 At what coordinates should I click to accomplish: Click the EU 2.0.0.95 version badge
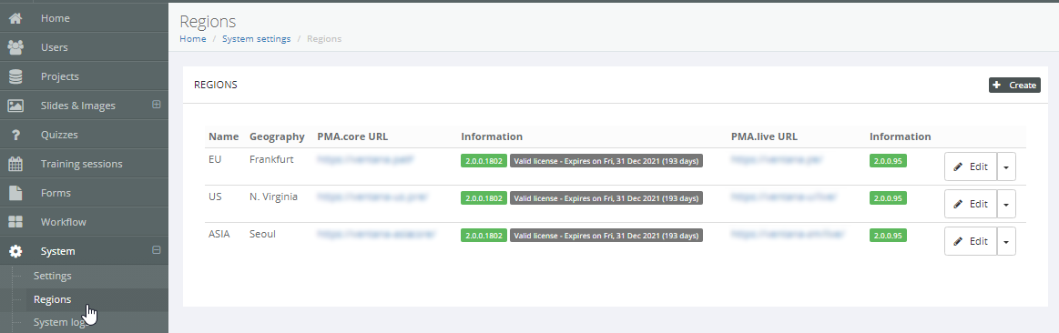tap(888, 161)
